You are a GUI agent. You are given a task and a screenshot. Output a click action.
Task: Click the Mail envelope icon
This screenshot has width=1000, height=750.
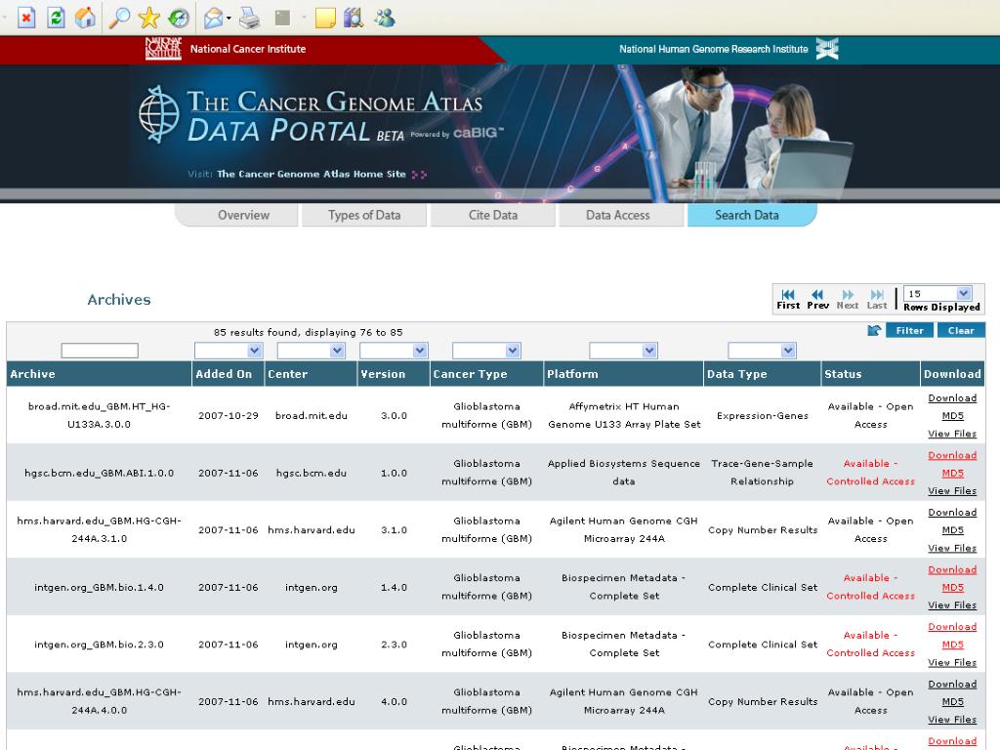coord(213,18)
